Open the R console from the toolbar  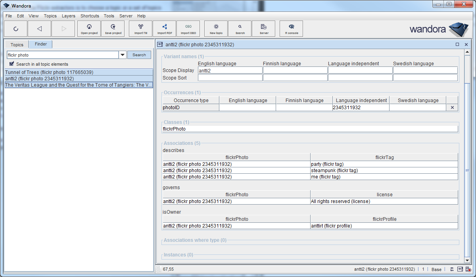(x=292, y=29)
